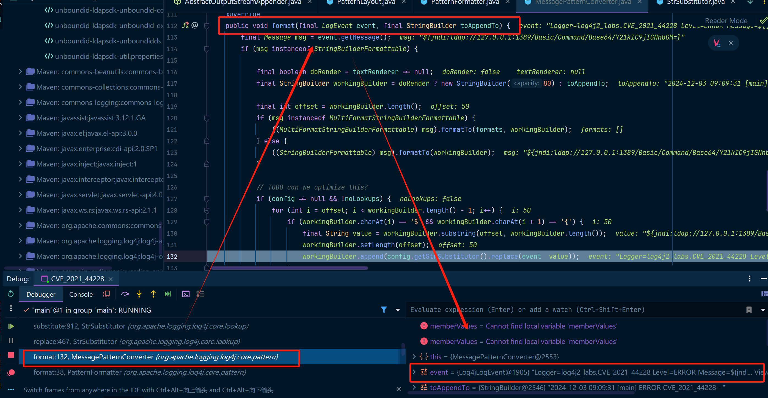768x398 pixels.
Task: Click the add-to-watches bookmark icon
Action: point(749,310)
